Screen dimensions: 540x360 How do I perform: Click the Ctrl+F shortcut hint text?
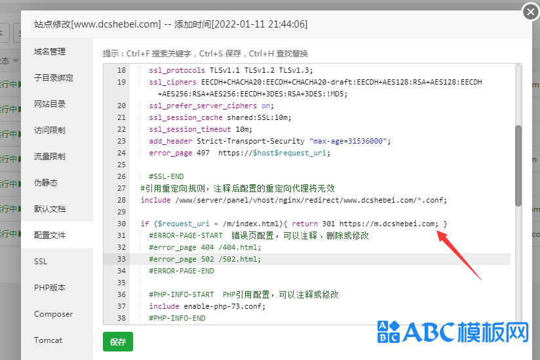(159, 54)
